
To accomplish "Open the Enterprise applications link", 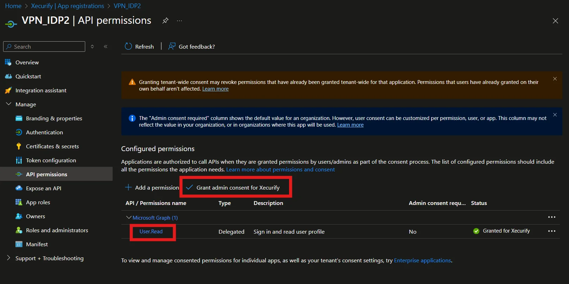I will pos(422,260).
